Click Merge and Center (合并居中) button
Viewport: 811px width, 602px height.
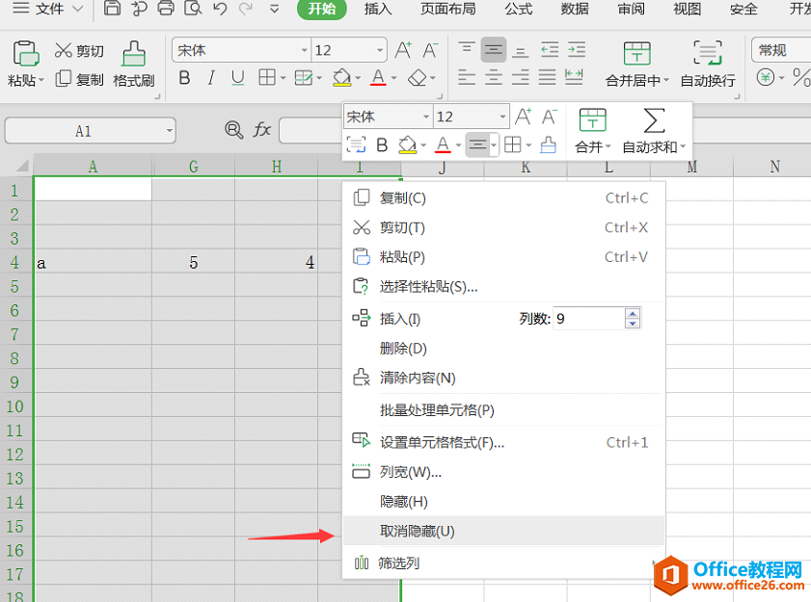tap(637, 65)
